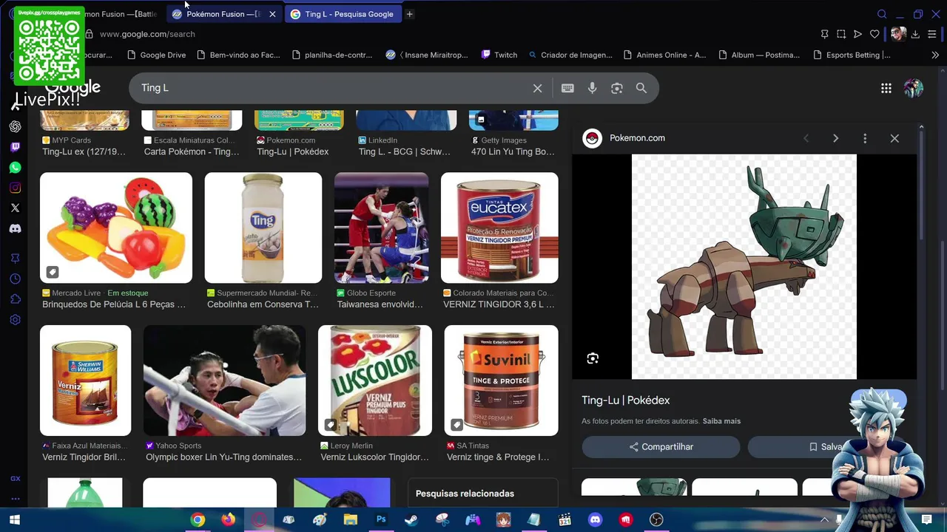Open Instagram in the sidebar
The height and width of the screenshot is (532, 947).
(x=15, y=188)
